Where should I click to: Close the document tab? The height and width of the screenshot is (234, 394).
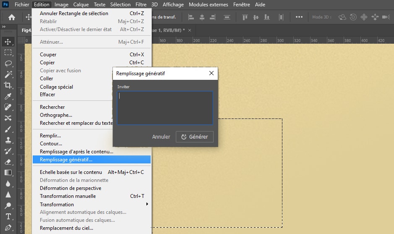coord(190,30)
